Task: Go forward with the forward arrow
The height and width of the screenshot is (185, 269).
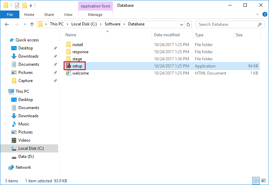Action: (17, 24)
